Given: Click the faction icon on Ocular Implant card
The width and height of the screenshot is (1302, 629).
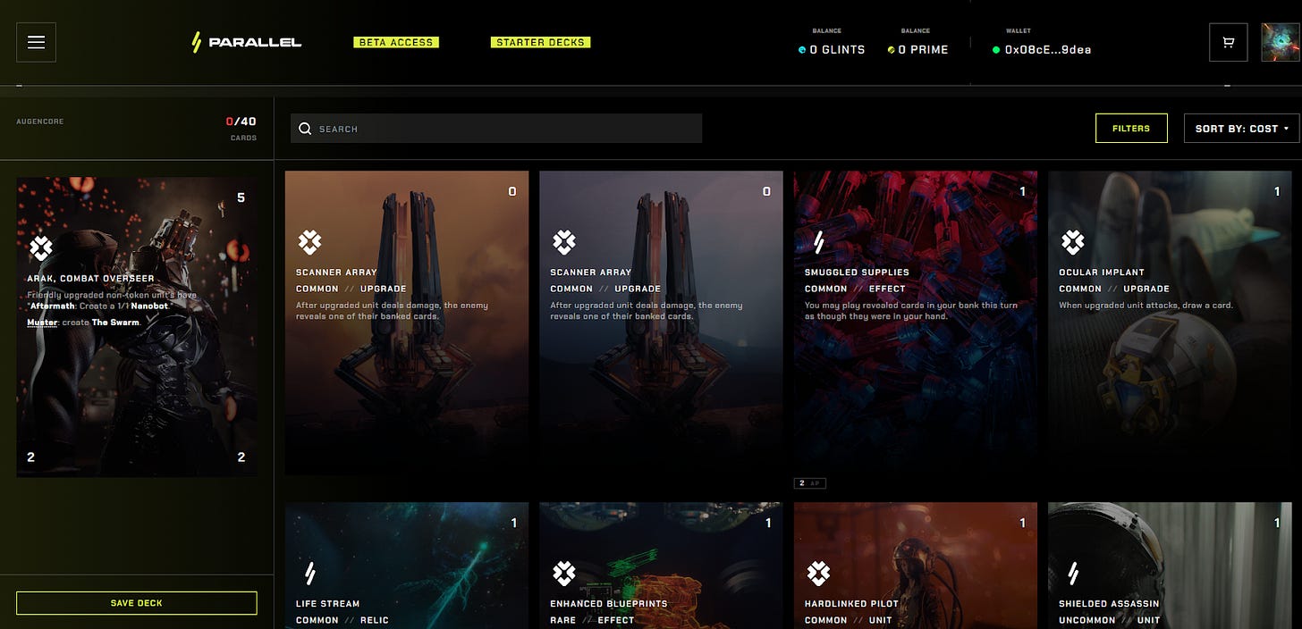Looking at the screenshot, I should click(1072, 241).
